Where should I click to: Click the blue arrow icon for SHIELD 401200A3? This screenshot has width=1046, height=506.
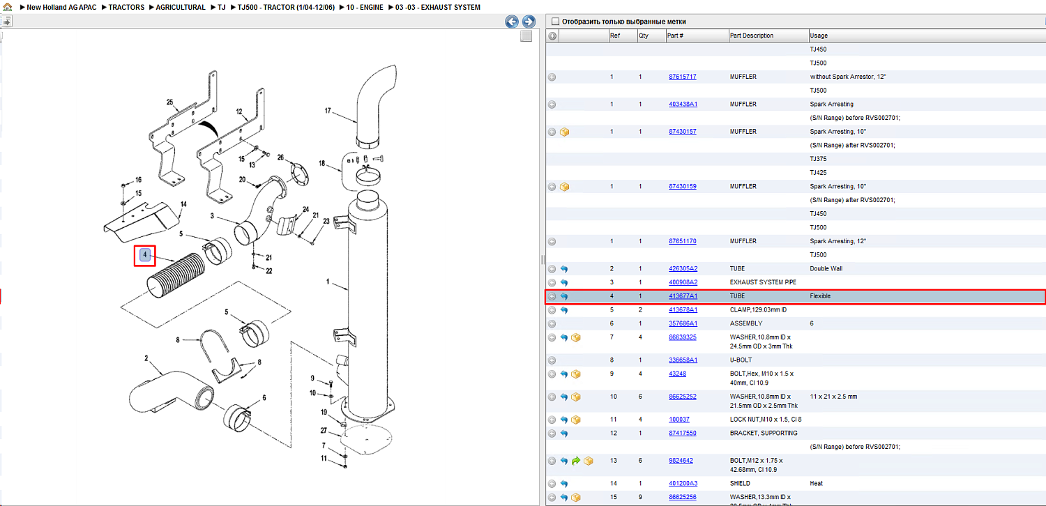point(564,484)
